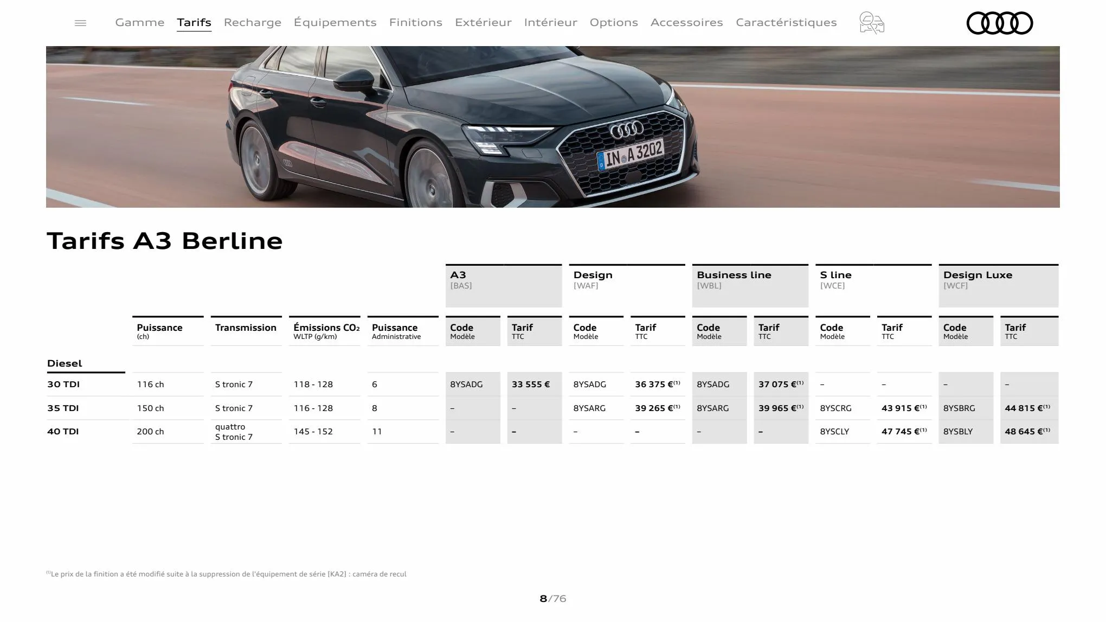This screenshot has height=622, width=1106.
Task: Click the Puissance (ch) column header
Action: [x=168, y=331]
